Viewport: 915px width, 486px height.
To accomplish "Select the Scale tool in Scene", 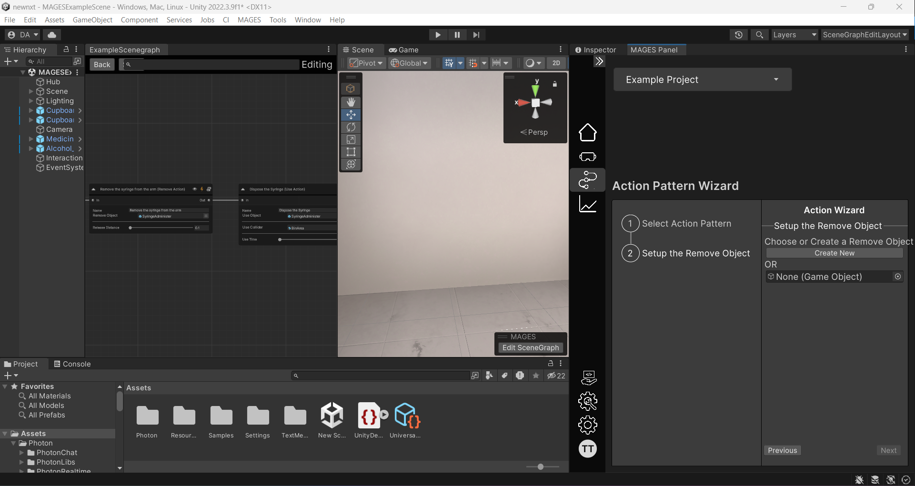I will (351, 139).
